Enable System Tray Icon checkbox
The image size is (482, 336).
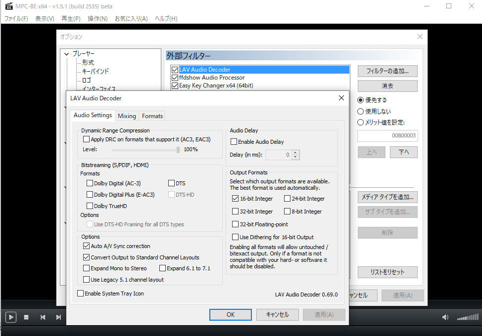coord(81,294)
